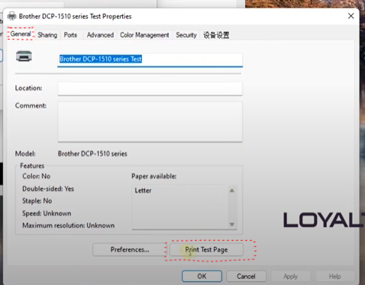Click the model text Brother DCP-1510 series
Viewport: 365px width, 285px height.
pos(92,154)
